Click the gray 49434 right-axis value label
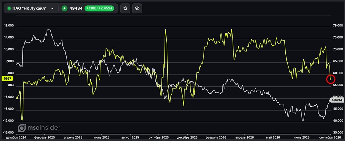 coord(336,100)
